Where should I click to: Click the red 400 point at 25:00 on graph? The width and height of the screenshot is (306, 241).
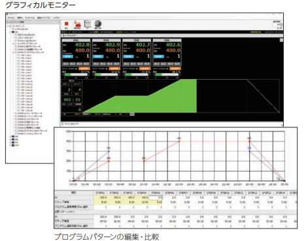(250, 141)
